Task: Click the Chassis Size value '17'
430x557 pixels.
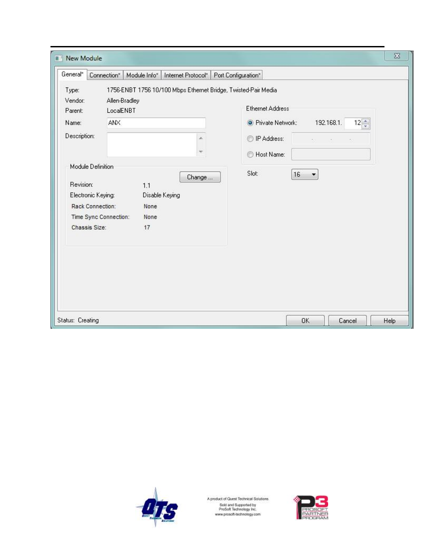Action: click(147, 227)
